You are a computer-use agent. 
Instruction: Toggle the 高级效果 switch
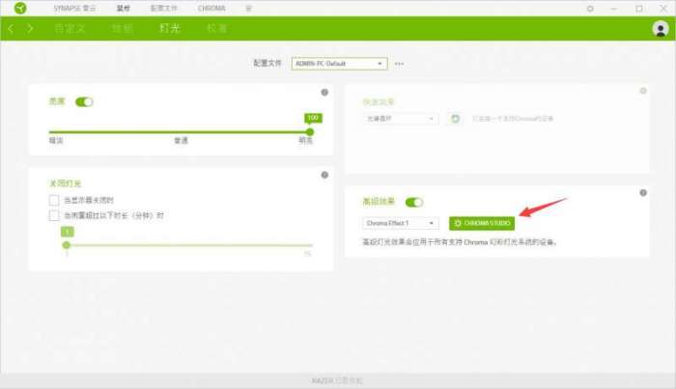pos(414,202)
